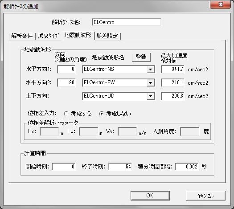This screenshot has width=234, height=209.
Task: Click the ELCentro-UD combo box text
Action: tap(99, 96)
